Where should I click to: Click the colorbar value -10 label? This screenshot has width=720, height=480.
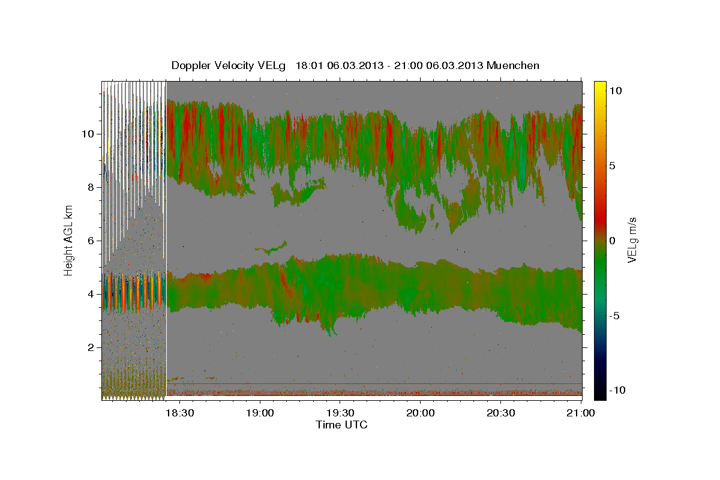point(618,390)
